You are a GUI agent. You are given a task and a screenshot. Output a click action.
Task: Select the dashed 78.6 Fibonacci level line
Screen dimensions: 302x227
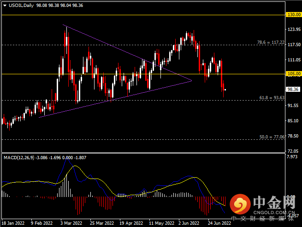(x=143, y=45)
